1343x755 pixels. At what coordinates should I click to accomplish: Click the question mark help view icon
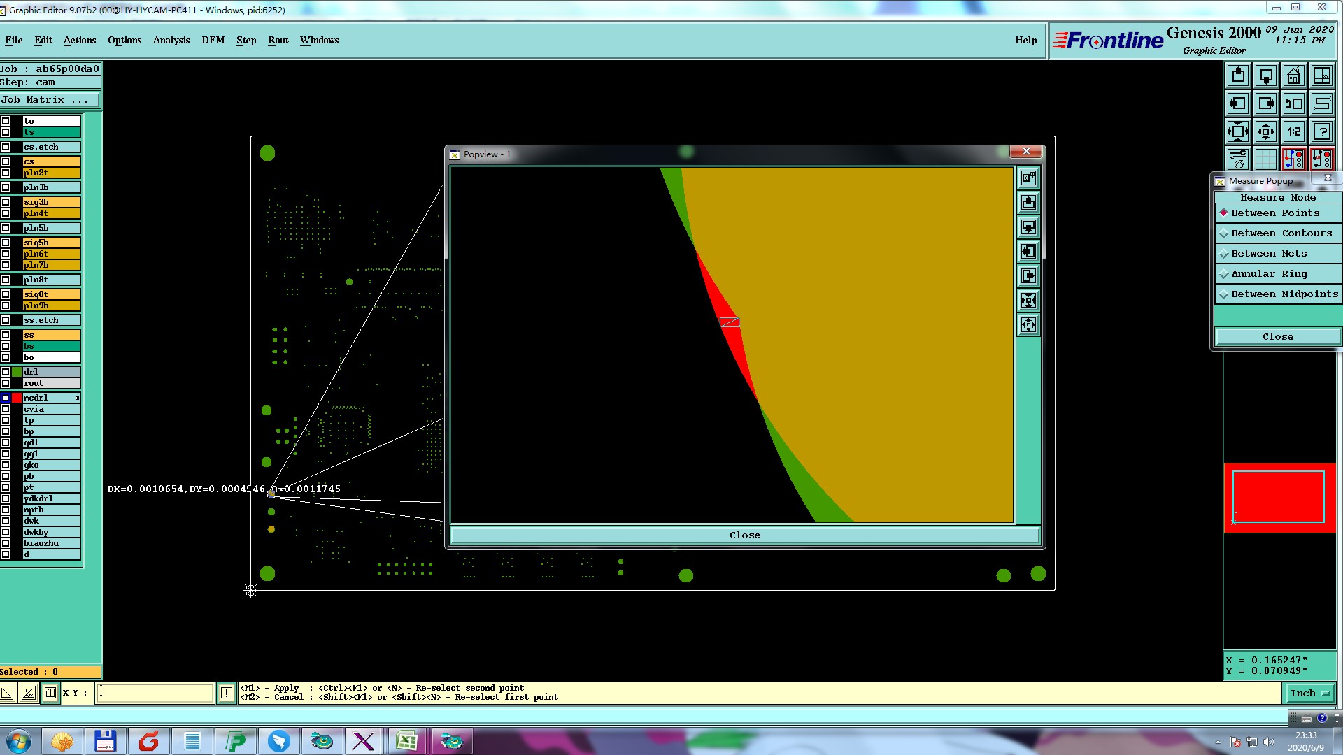click(1321, 131)
